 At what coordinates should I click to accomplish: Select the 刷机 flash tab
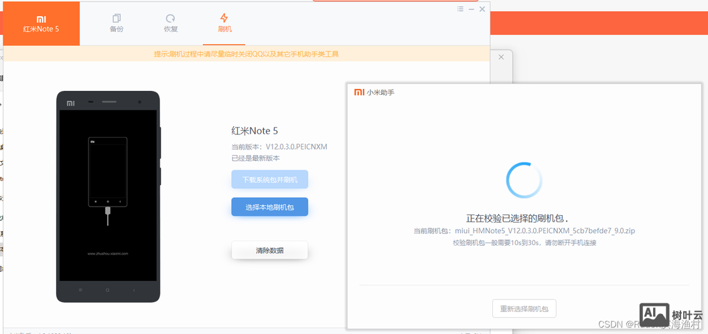[x=224, y=23]
